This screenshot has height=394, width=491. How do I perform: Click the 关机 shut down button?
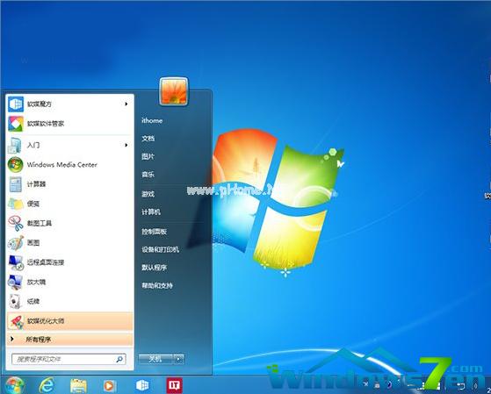tap(155, 359)
